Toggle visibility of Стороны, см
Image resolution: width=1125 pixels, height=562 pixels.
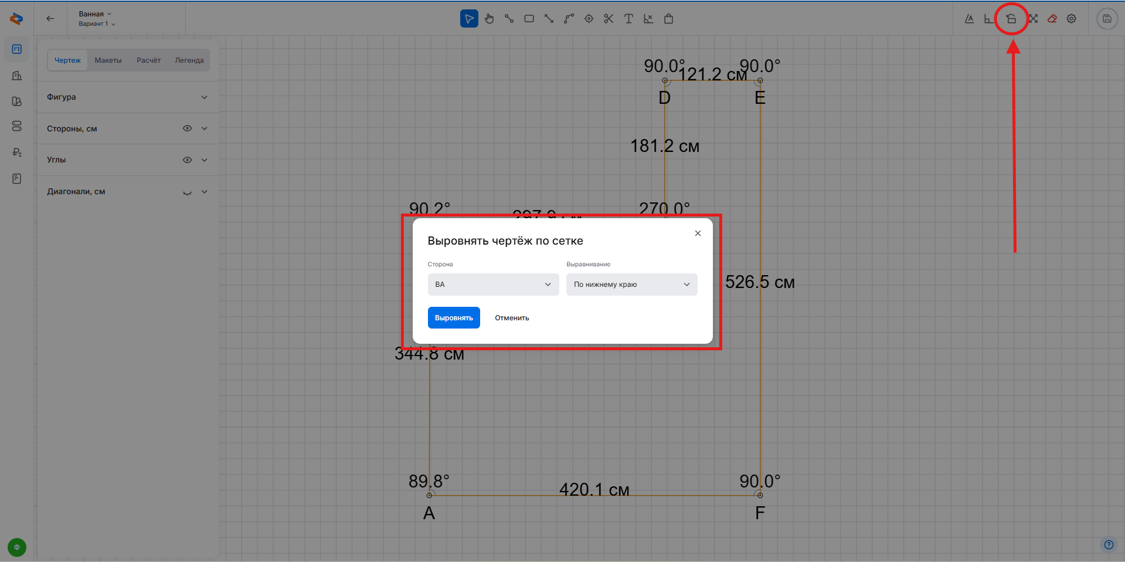click(187, 128)
